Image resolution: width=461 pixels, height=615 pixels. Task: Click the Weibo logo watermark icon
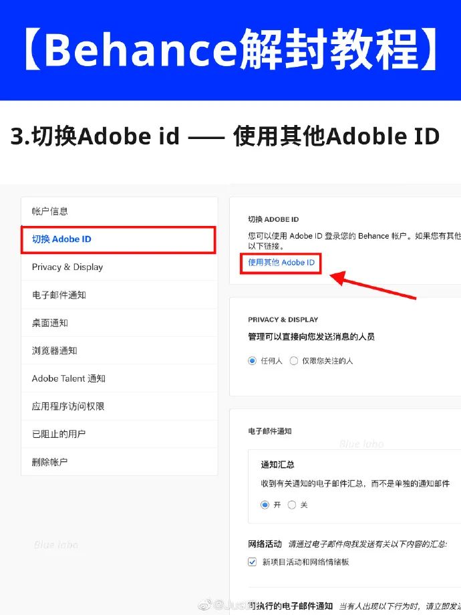pos(204,605)
